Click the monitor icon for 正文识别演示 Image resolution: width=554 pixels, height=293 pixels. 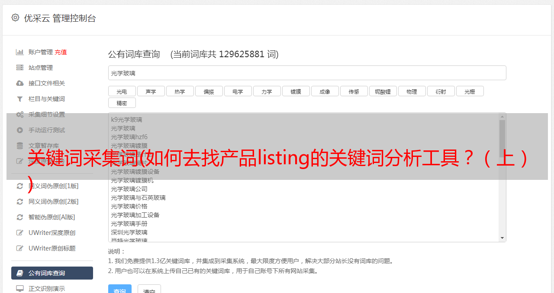[x=19, y=288]
